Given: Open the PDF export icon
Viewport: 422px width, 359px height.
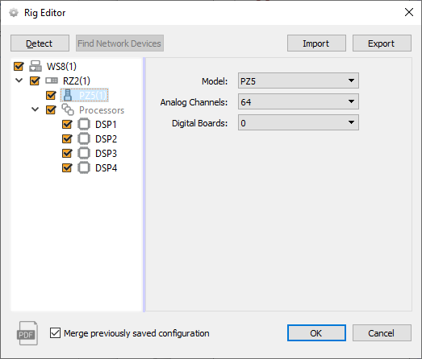Looking at the screenshot, I should [27, 333].
